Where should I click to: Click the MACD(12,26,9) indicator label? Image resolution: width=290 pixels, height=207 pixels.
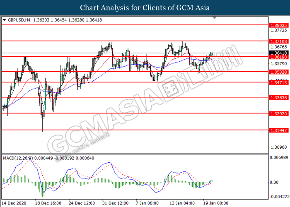(18, 158)
